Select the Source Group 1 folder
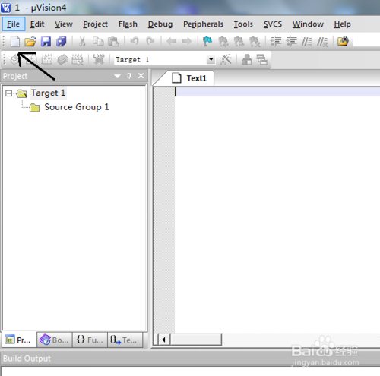Viewport: 380px width, 376px height. (x=70, y=107)
